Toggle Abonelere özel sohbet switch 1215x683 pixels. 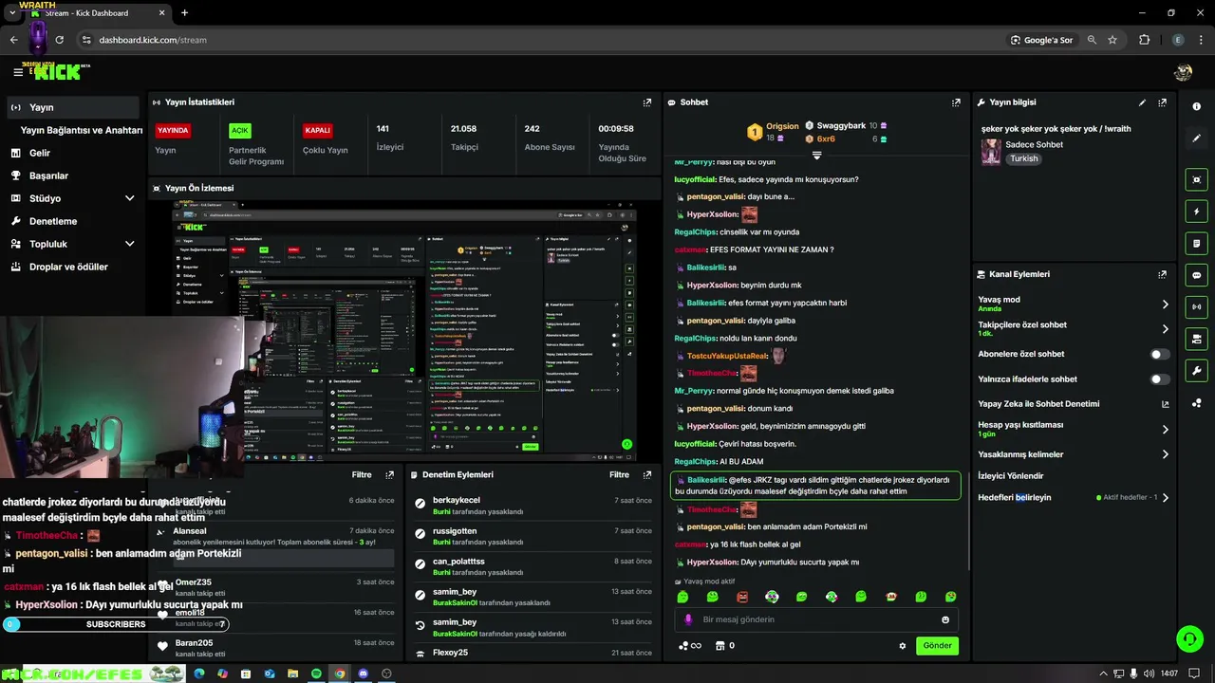(x=1160, y=354)
